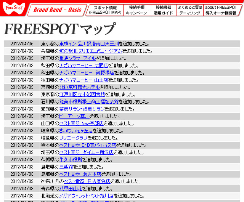Click 宮崎県の text before 京町観光ホテル link
Viewport: 244px width, 202px height.
50,87
